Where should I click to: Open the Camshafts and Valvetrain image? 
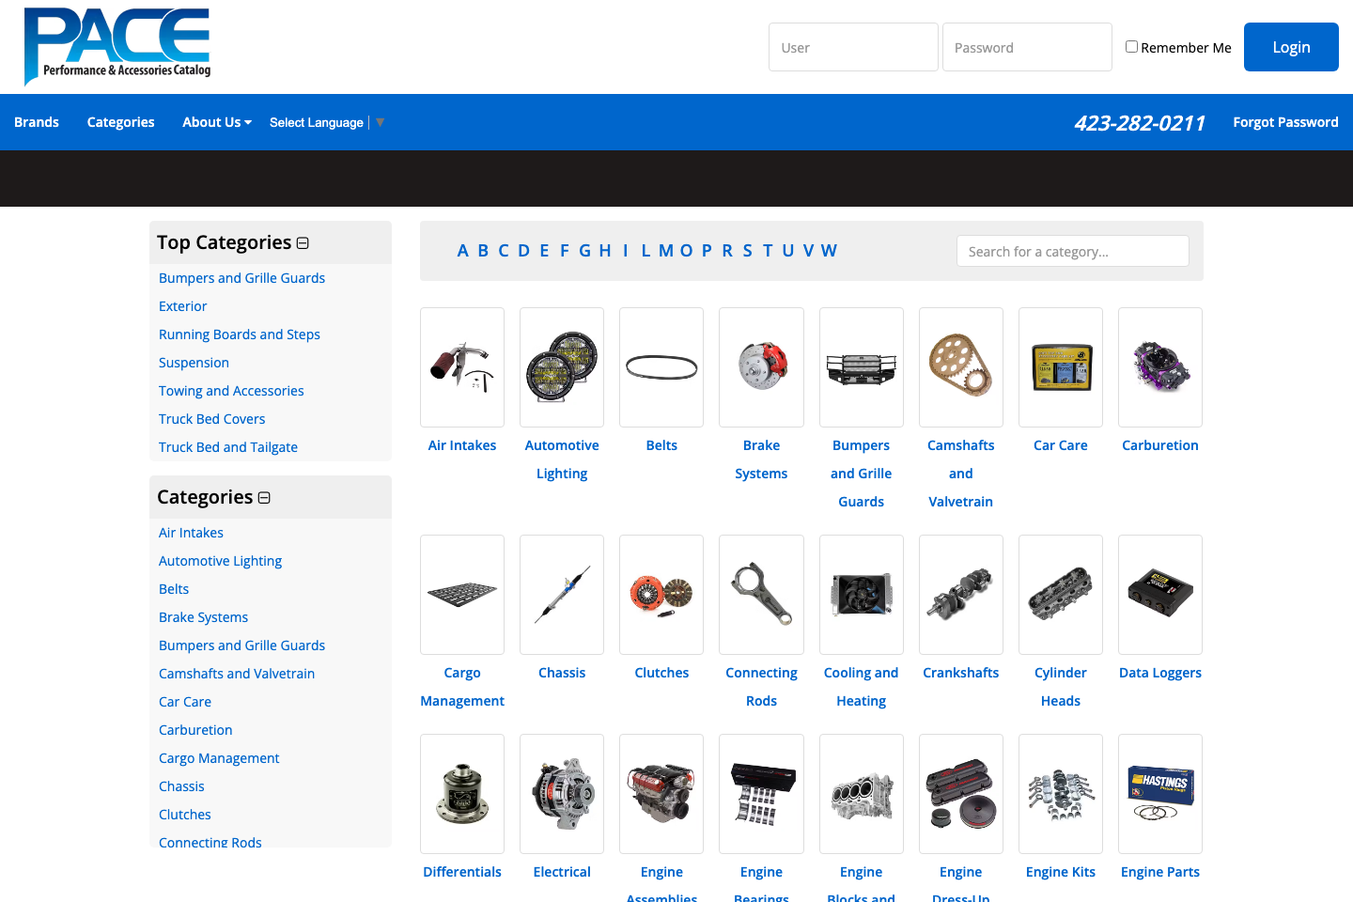click(x=961, y=367)
